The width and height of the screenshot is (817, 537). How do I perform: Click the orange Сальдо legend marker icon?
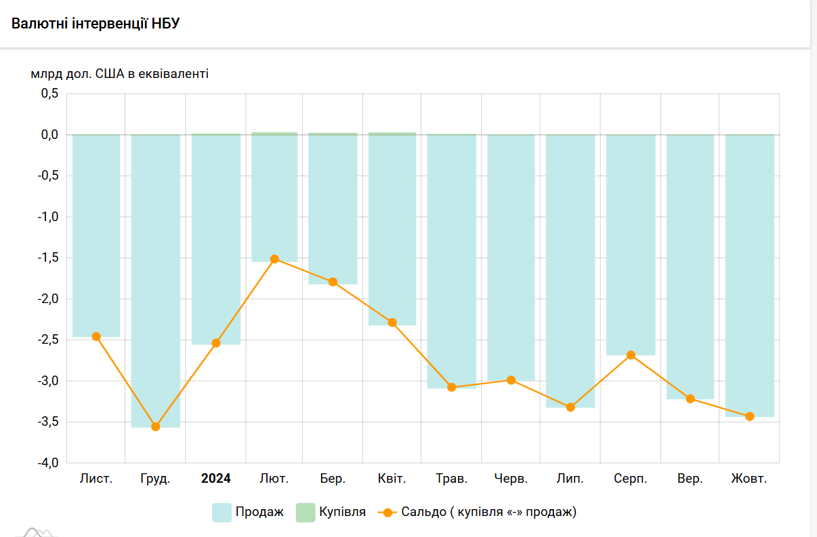point(387,513)
